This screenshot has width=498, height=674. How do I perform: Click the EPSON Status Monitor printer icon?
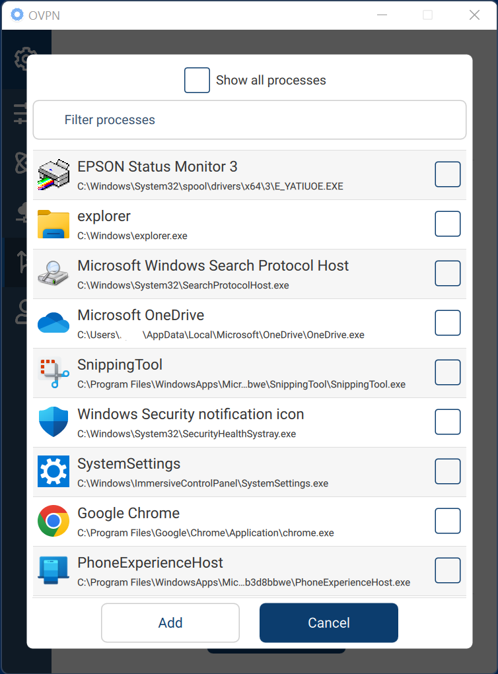[x=53, y=174]
